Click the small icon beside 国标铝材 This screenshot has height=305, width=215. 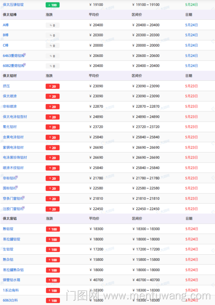[x=17, y=187]
